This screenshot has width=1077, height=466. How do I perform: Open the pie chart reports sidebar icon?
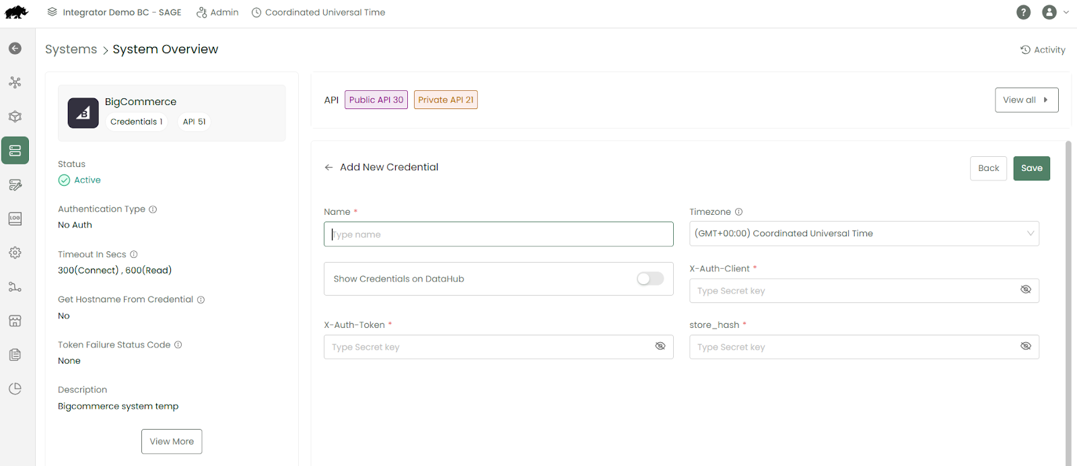(x=15, y=389)
